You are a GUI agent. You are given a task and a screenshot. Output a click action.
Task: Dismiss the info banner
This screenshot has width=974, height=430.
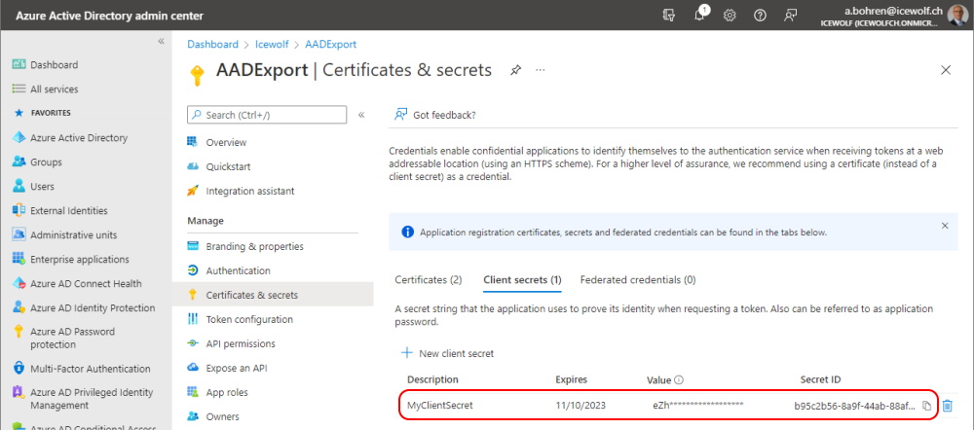[945, 226]
